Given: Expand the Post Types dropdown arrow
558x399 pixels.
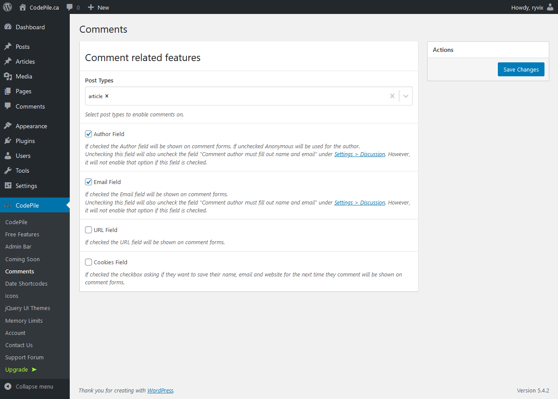Looking at the screenshot, I should coord(406,96).
